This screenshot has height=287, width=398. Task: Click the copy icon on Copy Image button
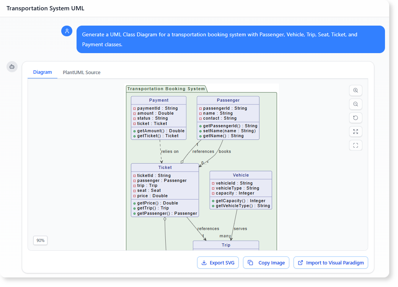coord(251,263)
